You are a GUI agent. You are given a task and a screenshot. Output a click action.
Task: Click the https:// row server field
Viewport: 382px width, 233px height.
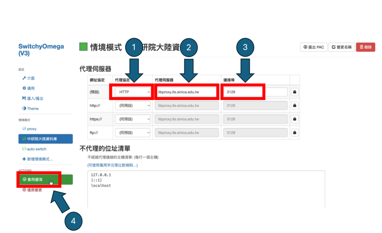pyautogui.click(x=187, y=119)
